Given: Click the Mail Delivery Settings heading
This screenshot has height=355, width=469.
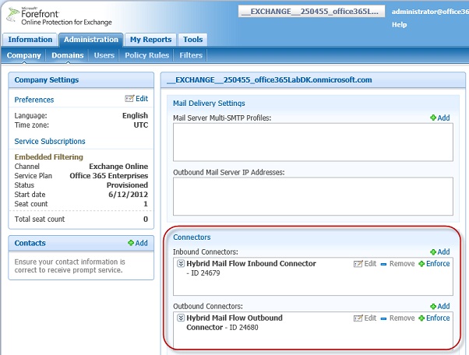Looking at the screenshot, I should 209,104.
